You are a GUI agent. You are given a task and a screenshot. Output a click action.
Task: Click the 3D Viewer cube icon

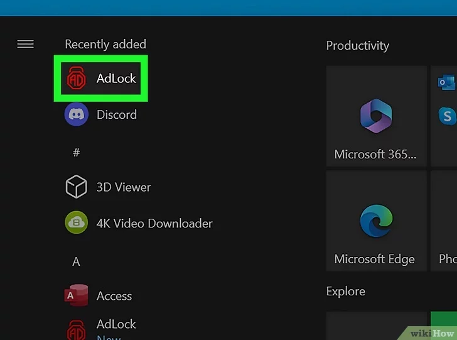point(77,187)
